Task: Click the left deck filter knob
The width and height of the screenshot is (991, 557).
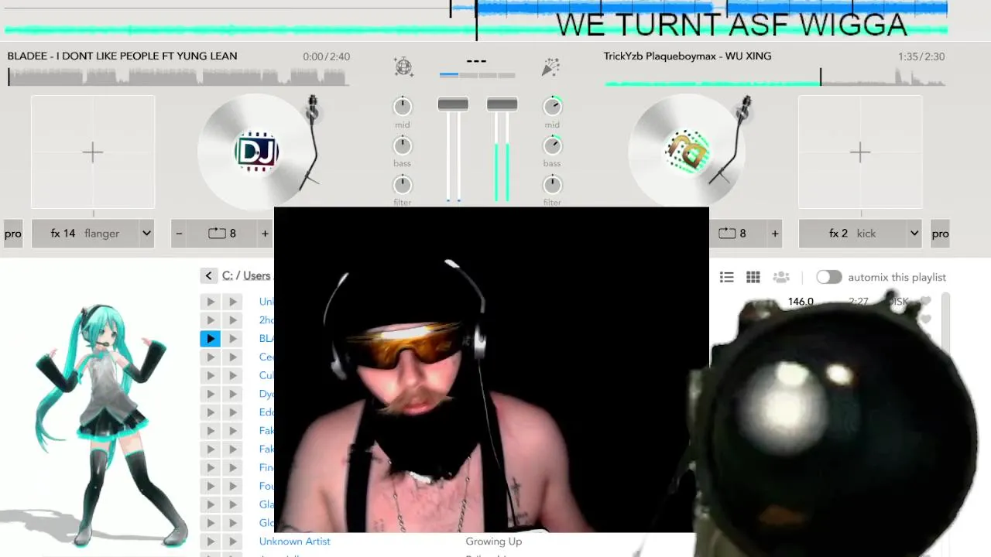Action: 403,185
